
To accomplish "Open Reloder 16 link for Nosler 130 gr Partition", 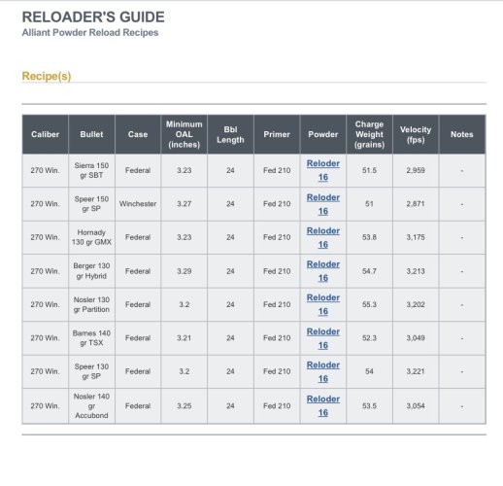I will click(x=323, y=304).
